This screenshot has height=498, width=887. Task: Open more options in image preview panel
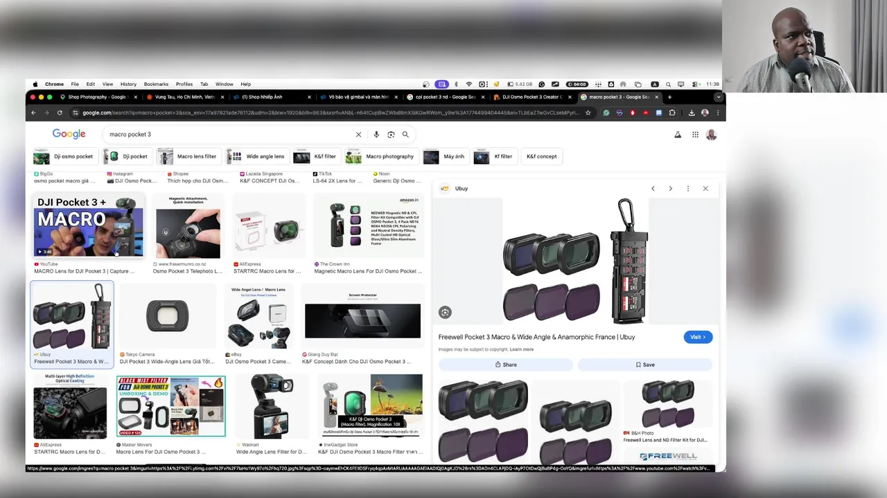coord(688,188)
